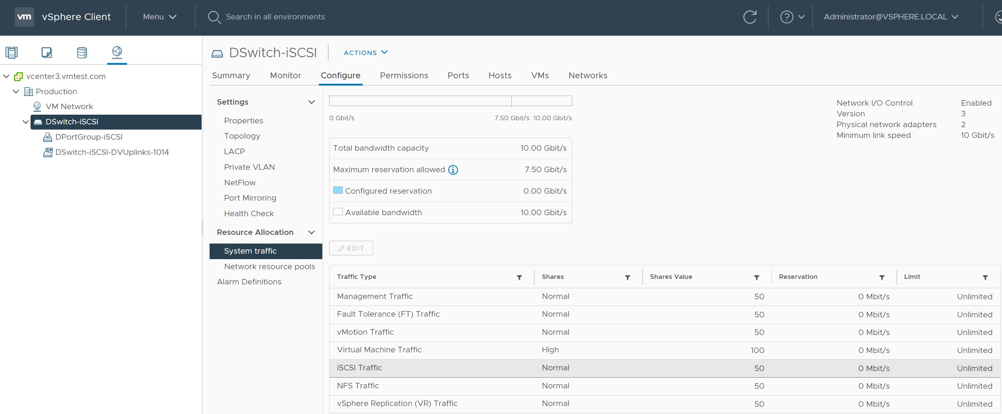This screenshot has height=414, width=1002.
Task: Filter the Traffic Type column
Action: (519, 277)
